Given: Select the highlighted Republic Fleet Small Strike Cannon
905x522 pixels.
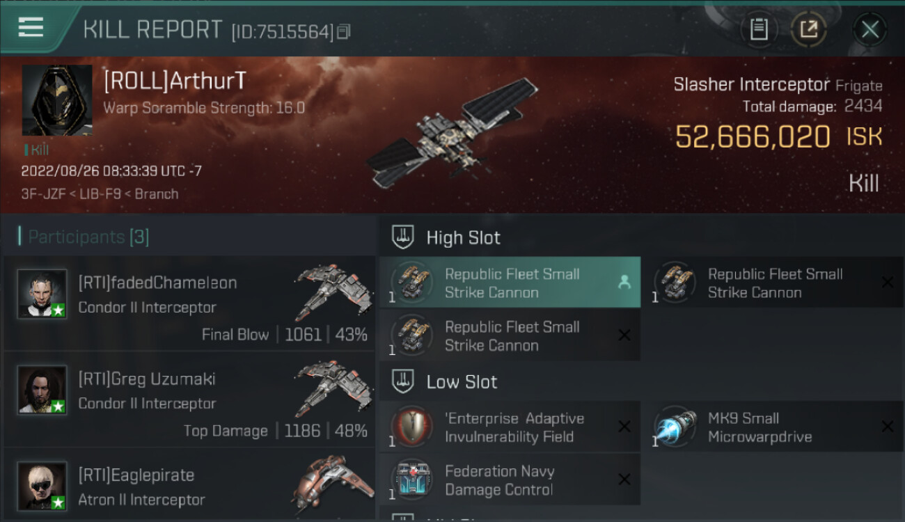Looking at the screenshot, I should coord(510,283).
